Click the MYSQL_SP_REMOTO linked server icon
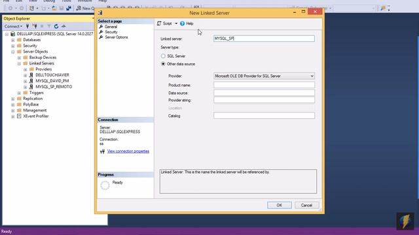419x235 pixels. click(31, 87)
